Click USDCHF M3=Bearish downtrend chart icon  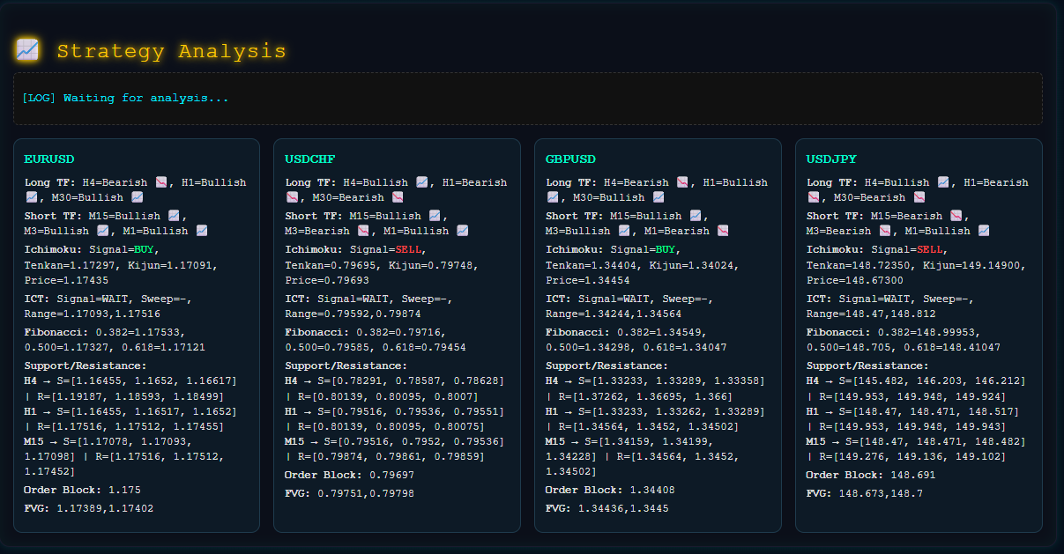click(x=363, y=231)
